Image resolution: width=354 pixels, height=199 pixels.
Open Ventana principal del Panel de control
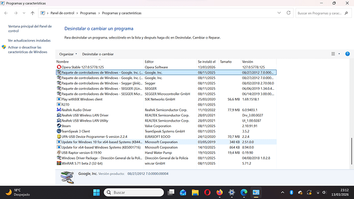30,29
